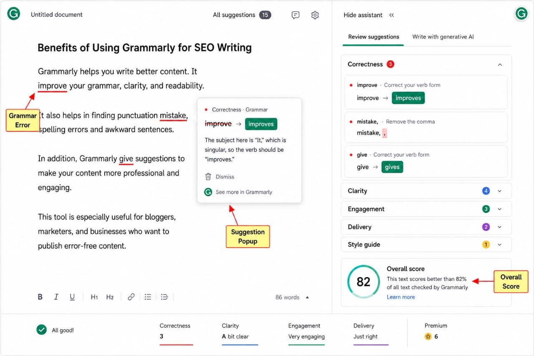Apply italic formatting
Screen dimensions: 534x356
[56, 297]
